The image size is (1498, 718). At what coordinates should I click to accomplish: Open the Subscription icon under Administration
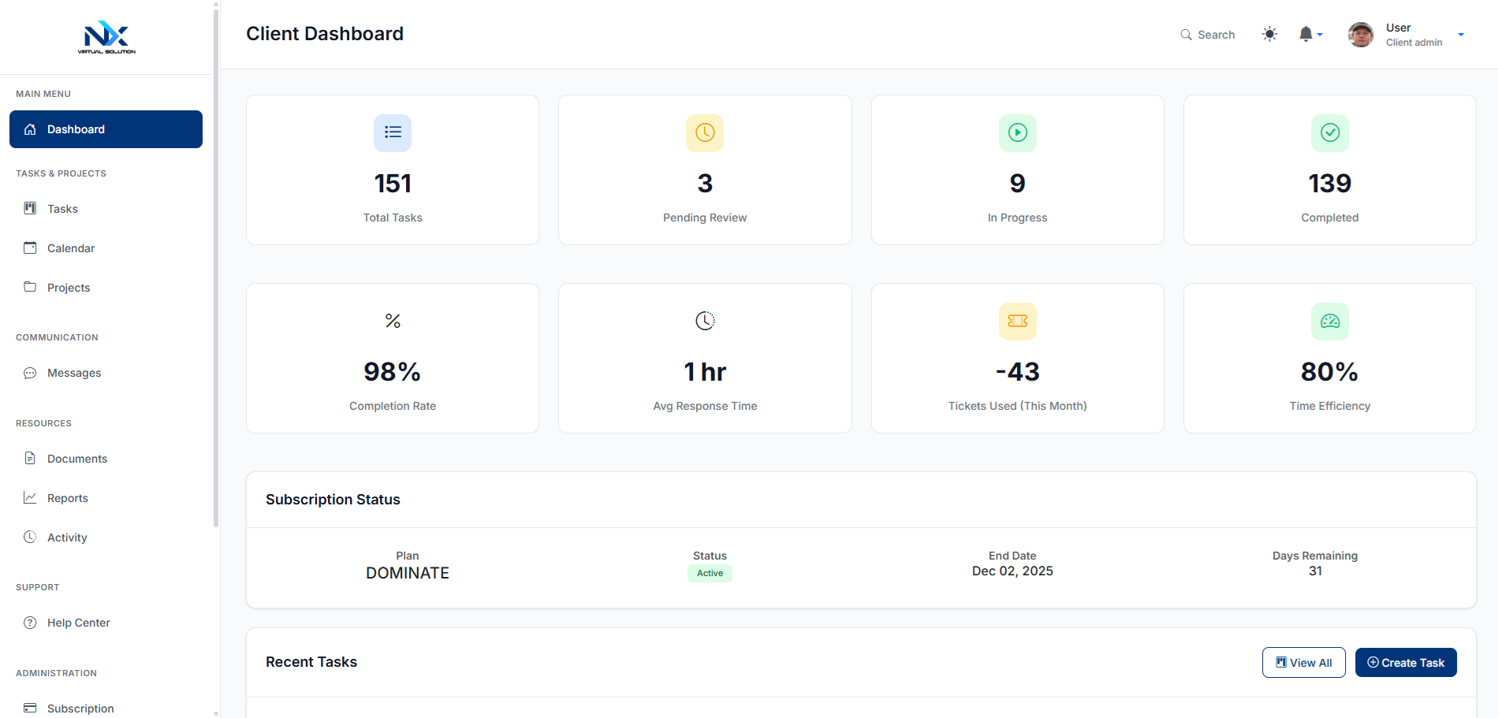30,707
